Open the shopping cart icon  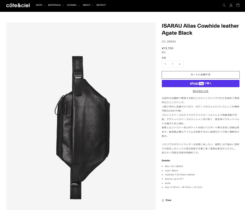238,5
